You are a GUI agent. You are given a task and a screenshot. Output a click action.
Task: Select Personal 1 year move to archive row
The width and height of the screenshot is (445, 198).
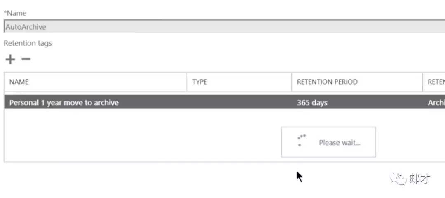click(x=64, y=103)
